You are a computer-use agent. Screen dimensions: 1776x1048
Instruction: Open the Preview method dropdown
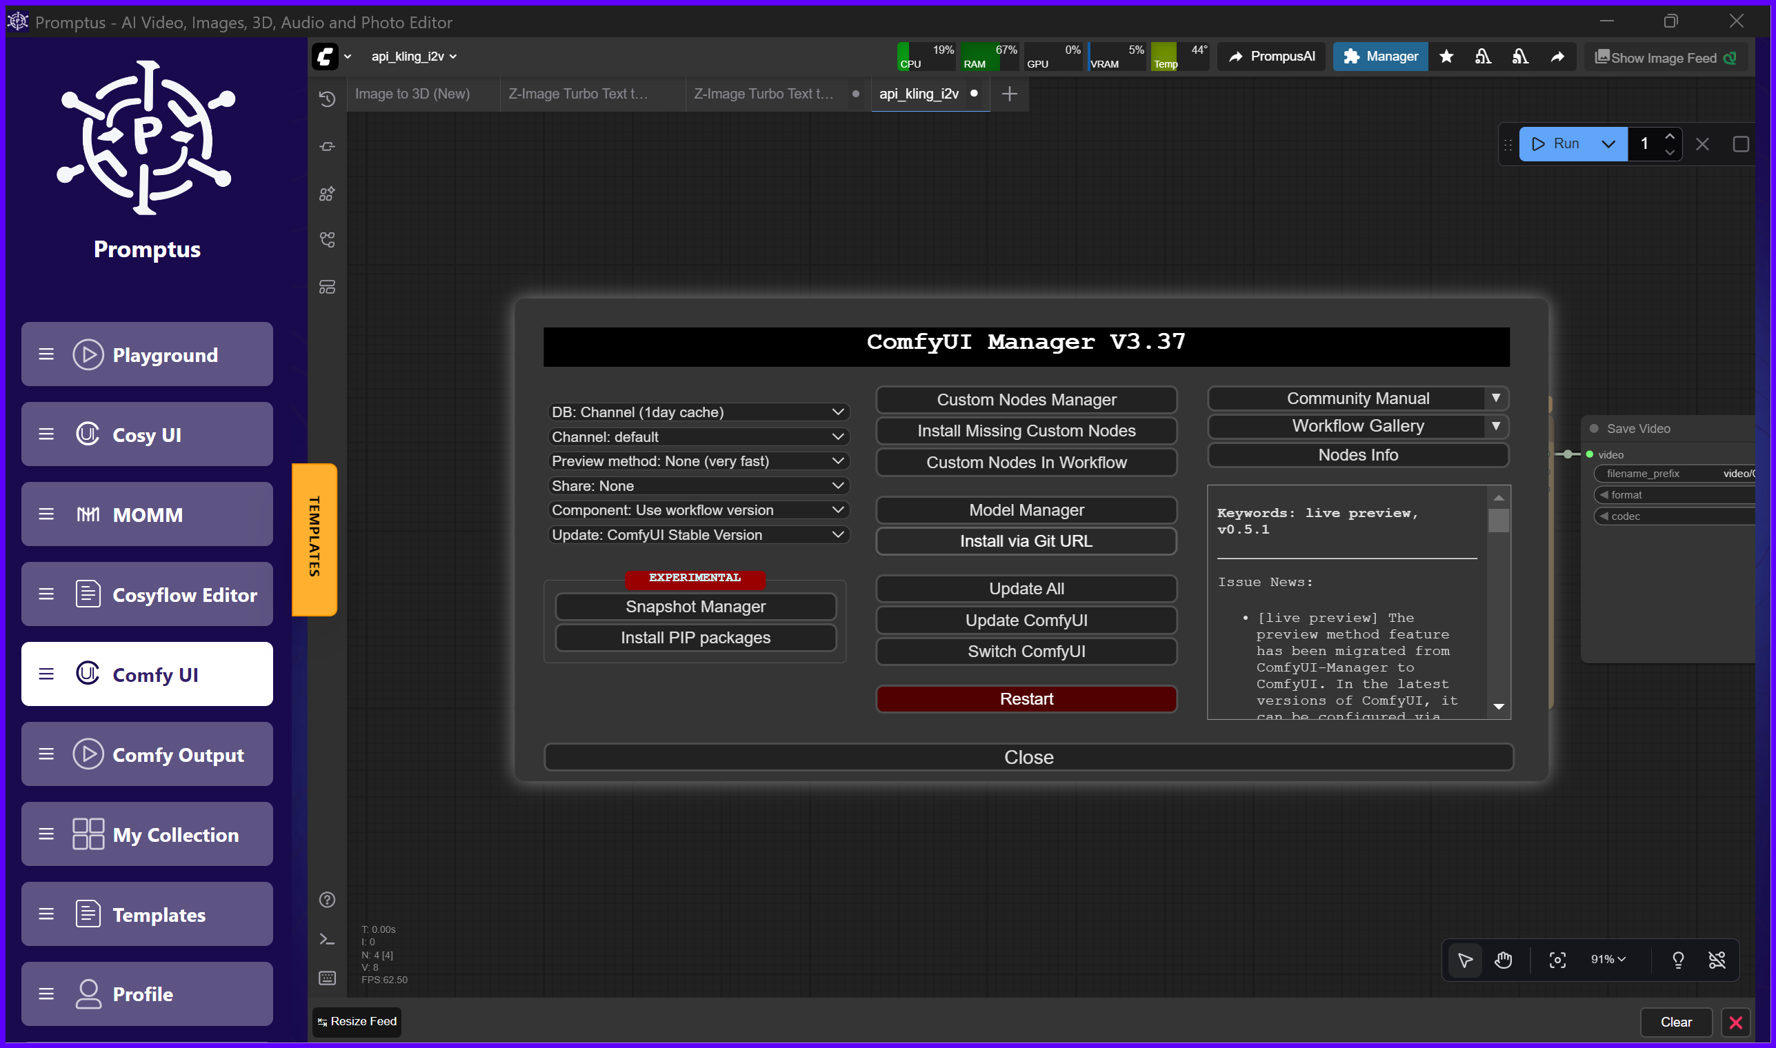[x=697, y=461]
